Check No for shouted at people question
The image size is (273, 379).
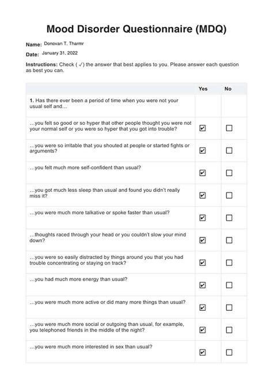point(229,151)
